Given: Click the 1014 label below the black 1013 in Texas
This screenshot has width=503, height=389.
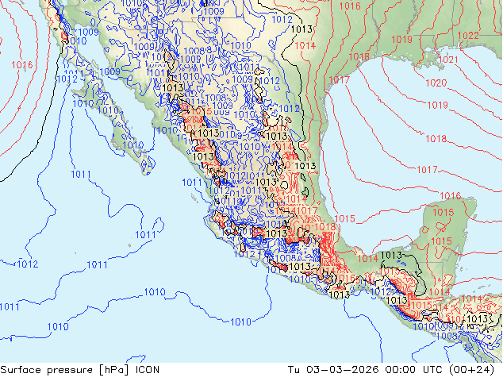Looking at the screenshot, I should click(305, 45).
